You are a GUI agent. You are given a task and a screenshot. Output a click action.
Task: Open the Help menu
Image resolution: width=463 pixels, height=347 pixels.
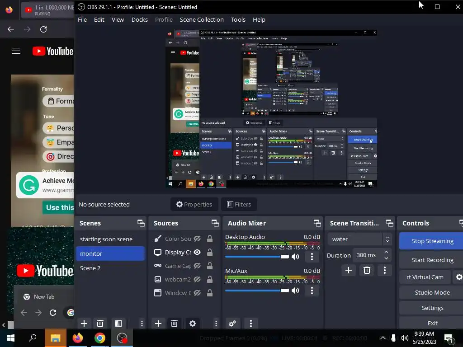click(259, 19)
